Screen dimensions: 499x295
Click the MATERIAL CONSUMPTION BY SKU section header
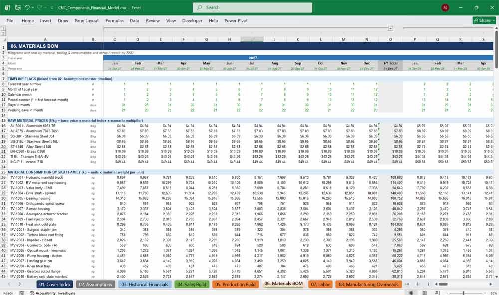click(x=76, y=172)
